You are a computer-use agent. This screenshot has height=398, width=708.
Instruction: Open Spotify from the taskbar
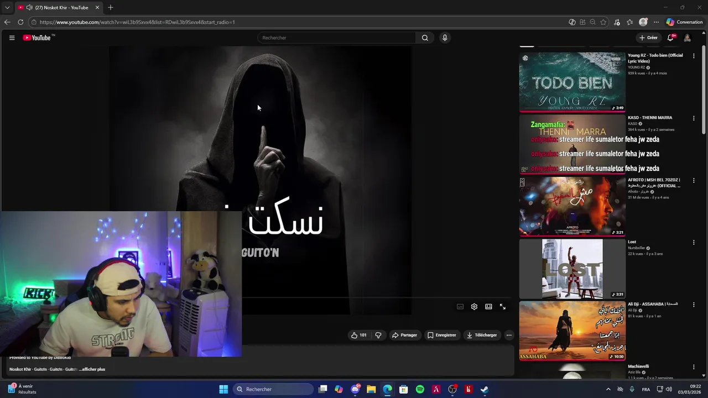[x=420, y=389]
